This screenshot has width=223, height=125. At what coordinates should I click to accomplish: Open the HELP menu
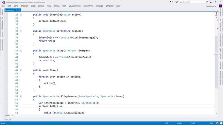pos(118,6)
